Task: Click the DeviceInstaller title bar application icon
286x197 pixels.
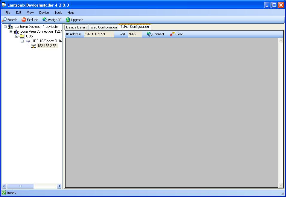Action: click(x=4, y=5)
